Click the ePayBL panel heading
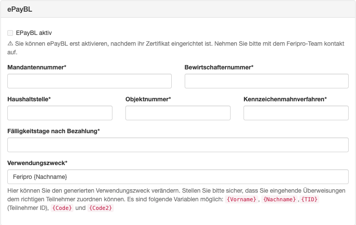356x225 pixels. pyautogui.click(x=20, y=9)
